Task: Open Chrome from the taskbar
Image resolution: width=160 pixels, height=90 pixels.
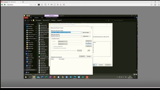Action: tap(62, 77)
